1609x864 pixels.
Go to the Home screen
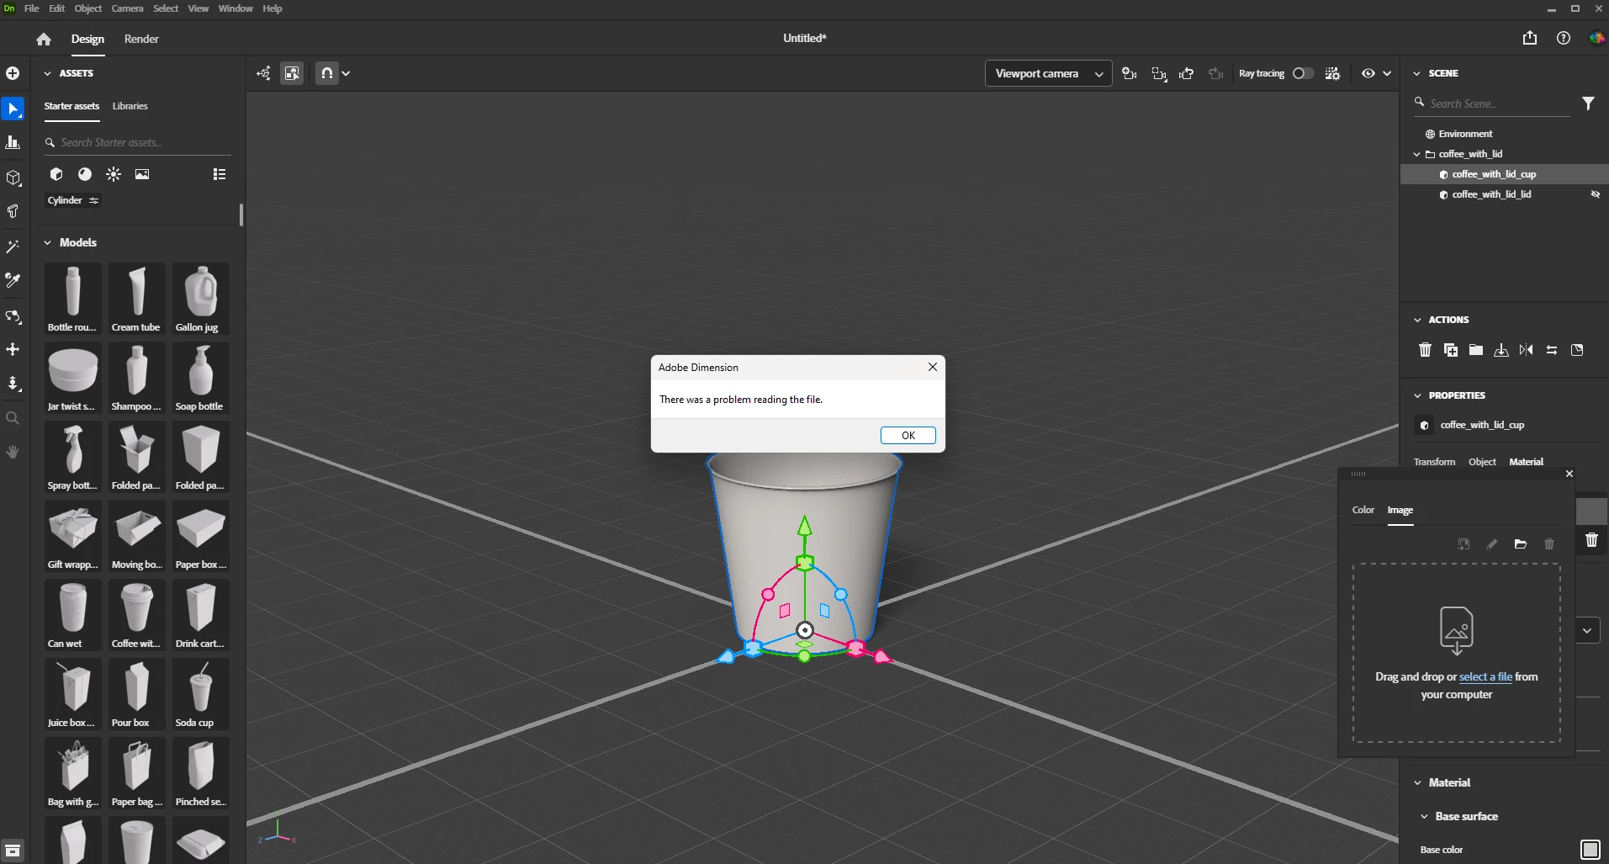point(44,39)
